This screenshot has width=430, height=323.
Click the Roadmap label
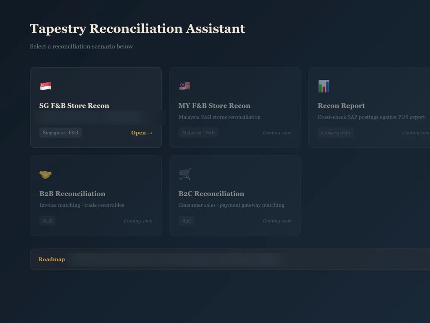coord(52,259)
